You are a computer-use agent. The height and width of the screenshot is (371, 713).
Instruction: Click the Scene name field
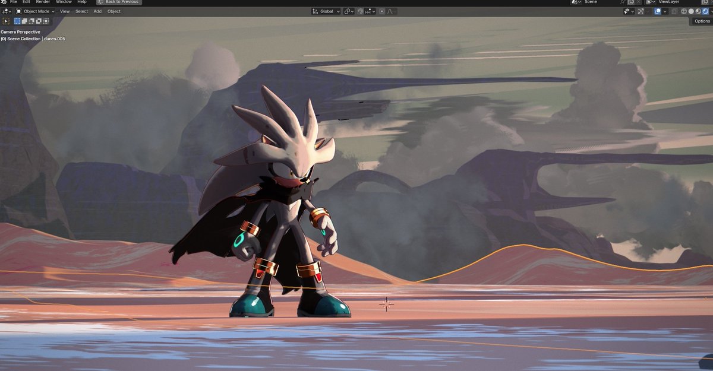[600, 2]
